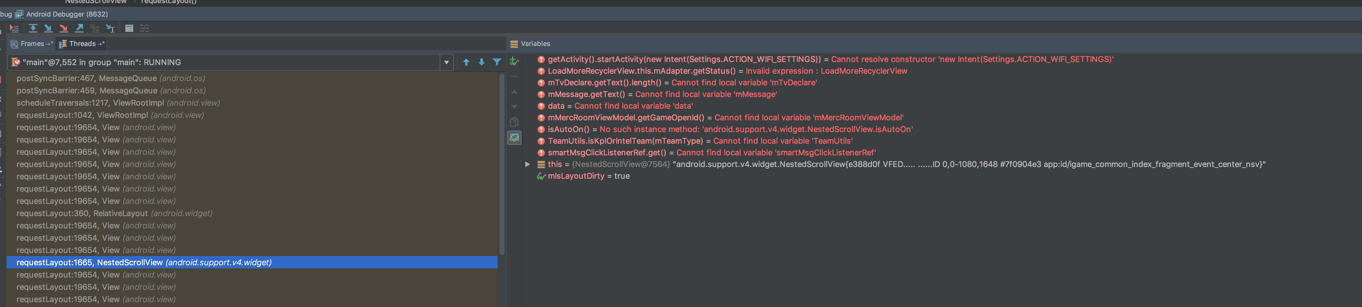The width and height of the screenshot is (1362, 307).
Task: Click the red Force Step Into arrow
Action: pos(64,28)
